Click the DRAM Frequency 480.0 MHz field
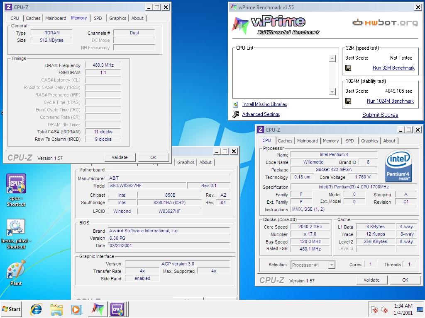This screenshot has height=318, width=425. [x=103, y=65]
